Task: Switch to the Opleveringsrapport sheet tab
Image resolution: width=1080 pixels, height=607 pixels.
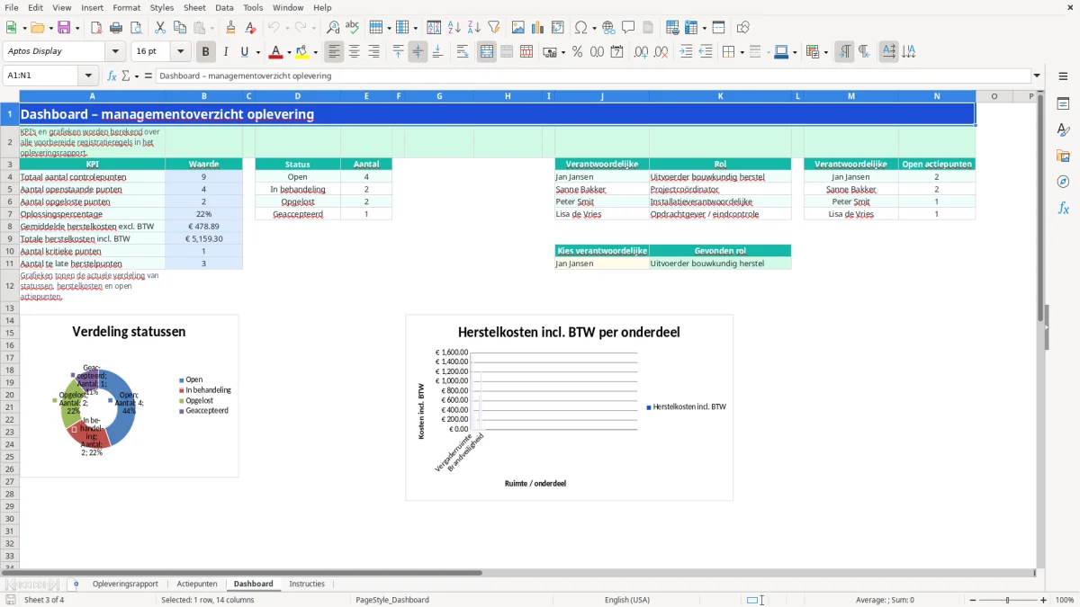Action: [125, 585]
